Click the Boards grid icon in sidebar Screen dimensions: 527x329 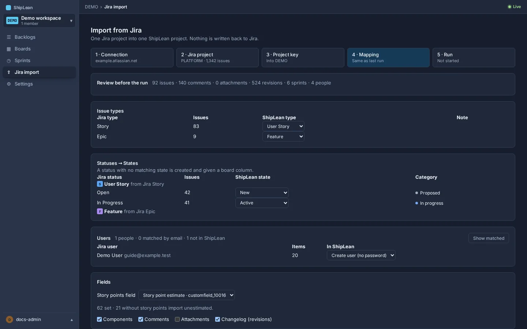click(x=9, y=49)
